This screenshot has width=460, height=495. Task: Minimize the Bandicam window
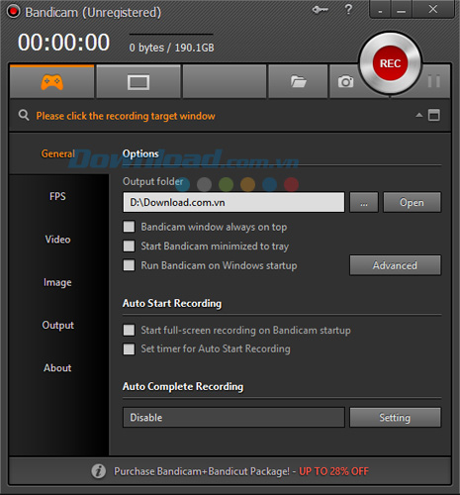pyautogui.click(x=402, y=10)
